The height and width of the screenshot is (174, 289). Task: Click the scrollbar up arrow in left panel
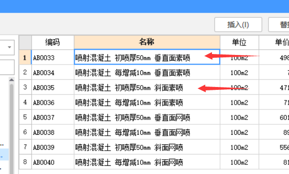[11, 80]
